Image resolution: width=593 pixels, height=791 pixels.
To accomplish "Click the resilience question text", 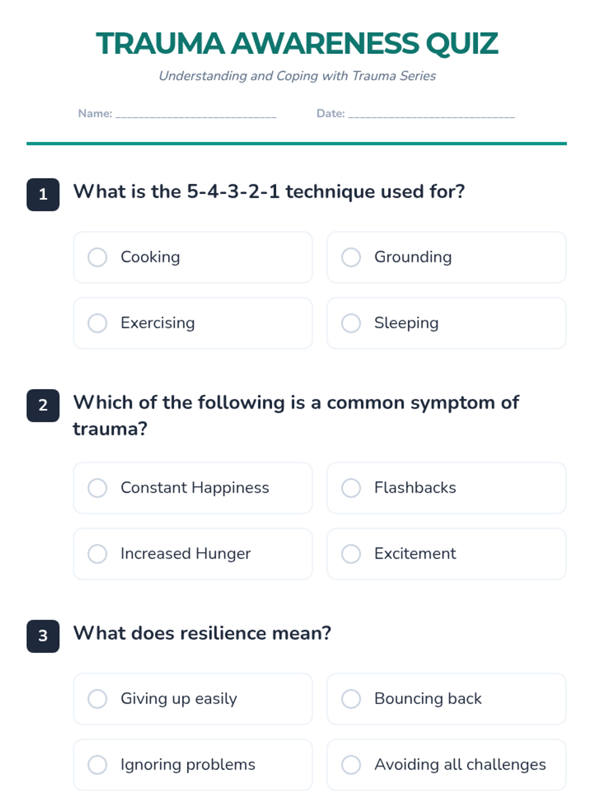I will (x=202, y=633).
